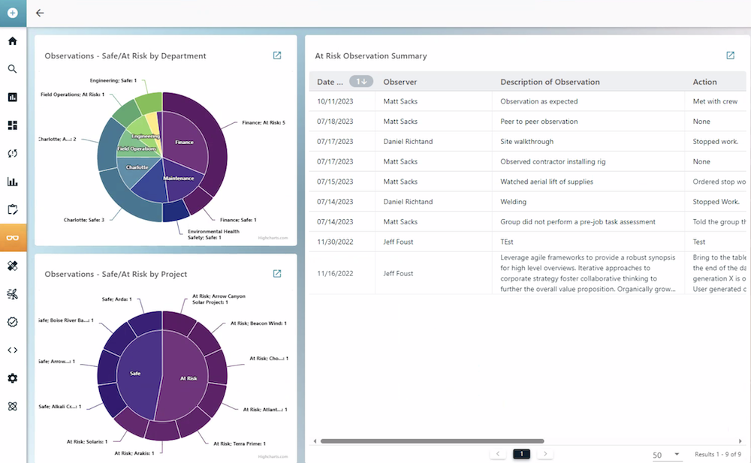This screenshot has width=751, height=463.
Task: Click the plus add button in the sidebar
Action: point(13,13)
